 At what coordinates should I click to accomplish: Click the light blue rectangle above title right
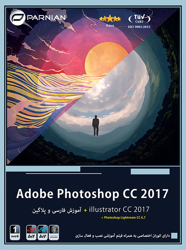click(150, 172)
